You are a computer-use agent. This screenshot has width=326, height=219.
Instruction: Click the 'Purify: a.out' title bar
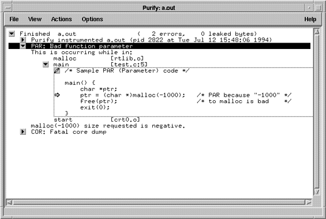[159, 8]
